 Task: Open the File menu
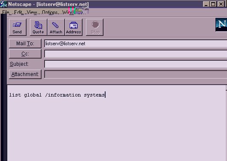click(x=6, y=12)
